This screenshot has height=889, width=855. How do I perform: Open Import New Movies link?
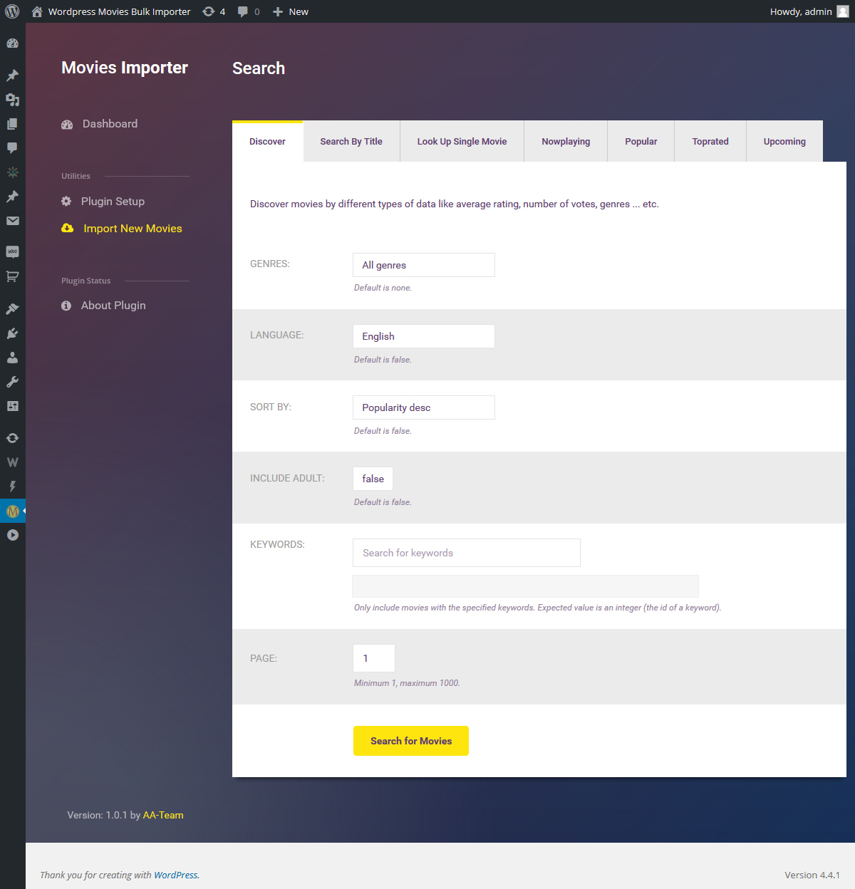click(122, 229)
